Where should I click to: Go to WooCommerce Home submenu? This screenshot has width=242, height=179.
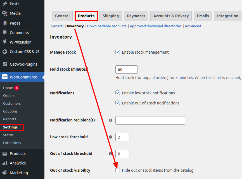8,88
